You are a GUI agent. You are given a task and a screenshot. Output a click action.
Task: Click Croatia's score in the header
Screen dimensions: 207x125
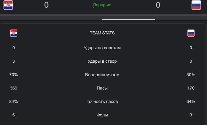pyautogui.click(x=46, y=5)
